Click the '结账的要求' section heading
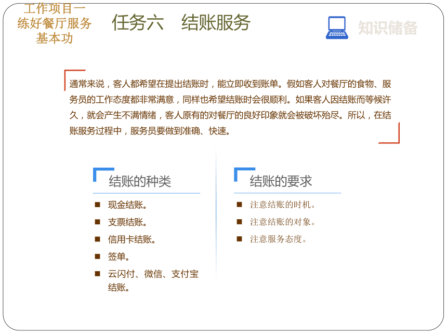The width and height of the screenshot is (447, 335). pos(281,181)
